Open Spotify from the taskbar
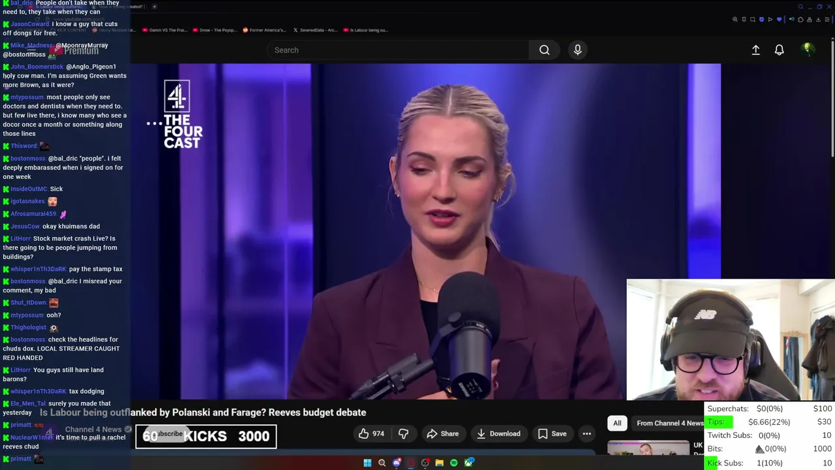Viewport: 835px width, 470px height. [x=454, y=463]
